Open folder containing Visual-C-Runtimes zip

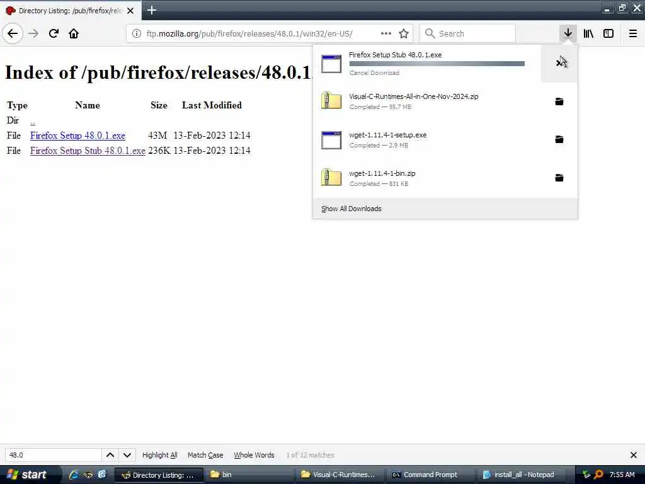[559, 101]
